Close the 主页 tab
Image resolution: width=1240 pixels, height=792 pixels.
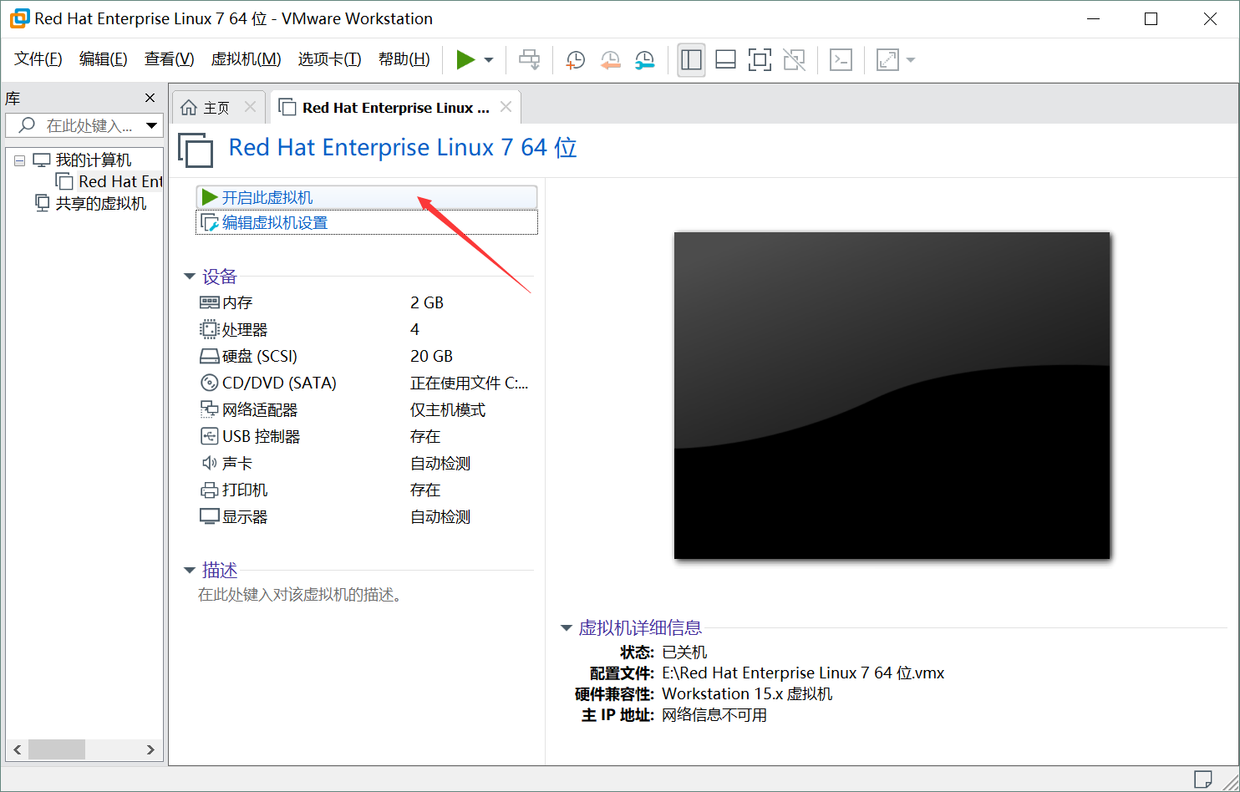[250, 107]
